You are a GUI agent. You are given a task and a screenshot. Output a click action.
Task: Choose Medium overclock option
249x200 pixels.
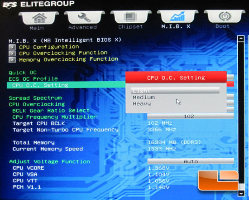point(144,97)
